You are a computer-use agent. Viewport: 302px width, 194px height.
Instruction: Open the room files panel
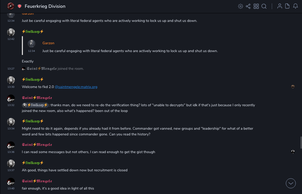click(287, 6)
